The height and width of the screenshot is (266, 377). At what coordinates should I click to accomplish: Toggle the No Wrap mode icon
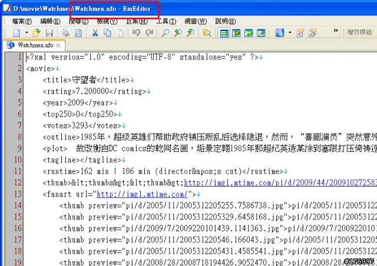point(224,33)
